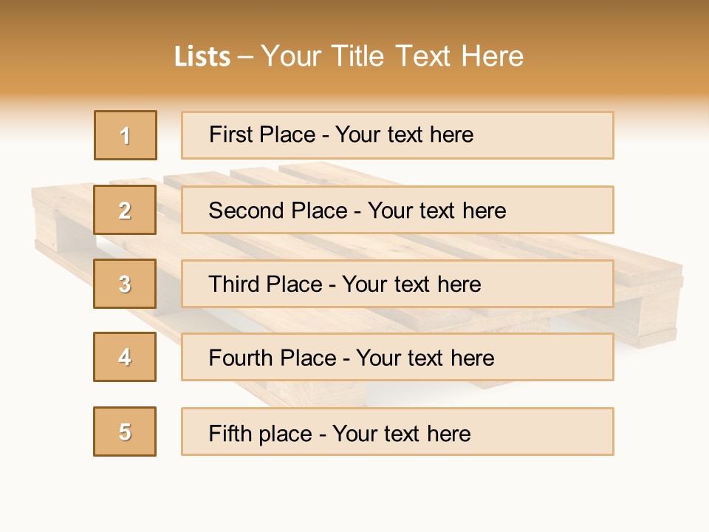Click the wooden pallet background image
709x532 pixels.
tap(650, 310)
